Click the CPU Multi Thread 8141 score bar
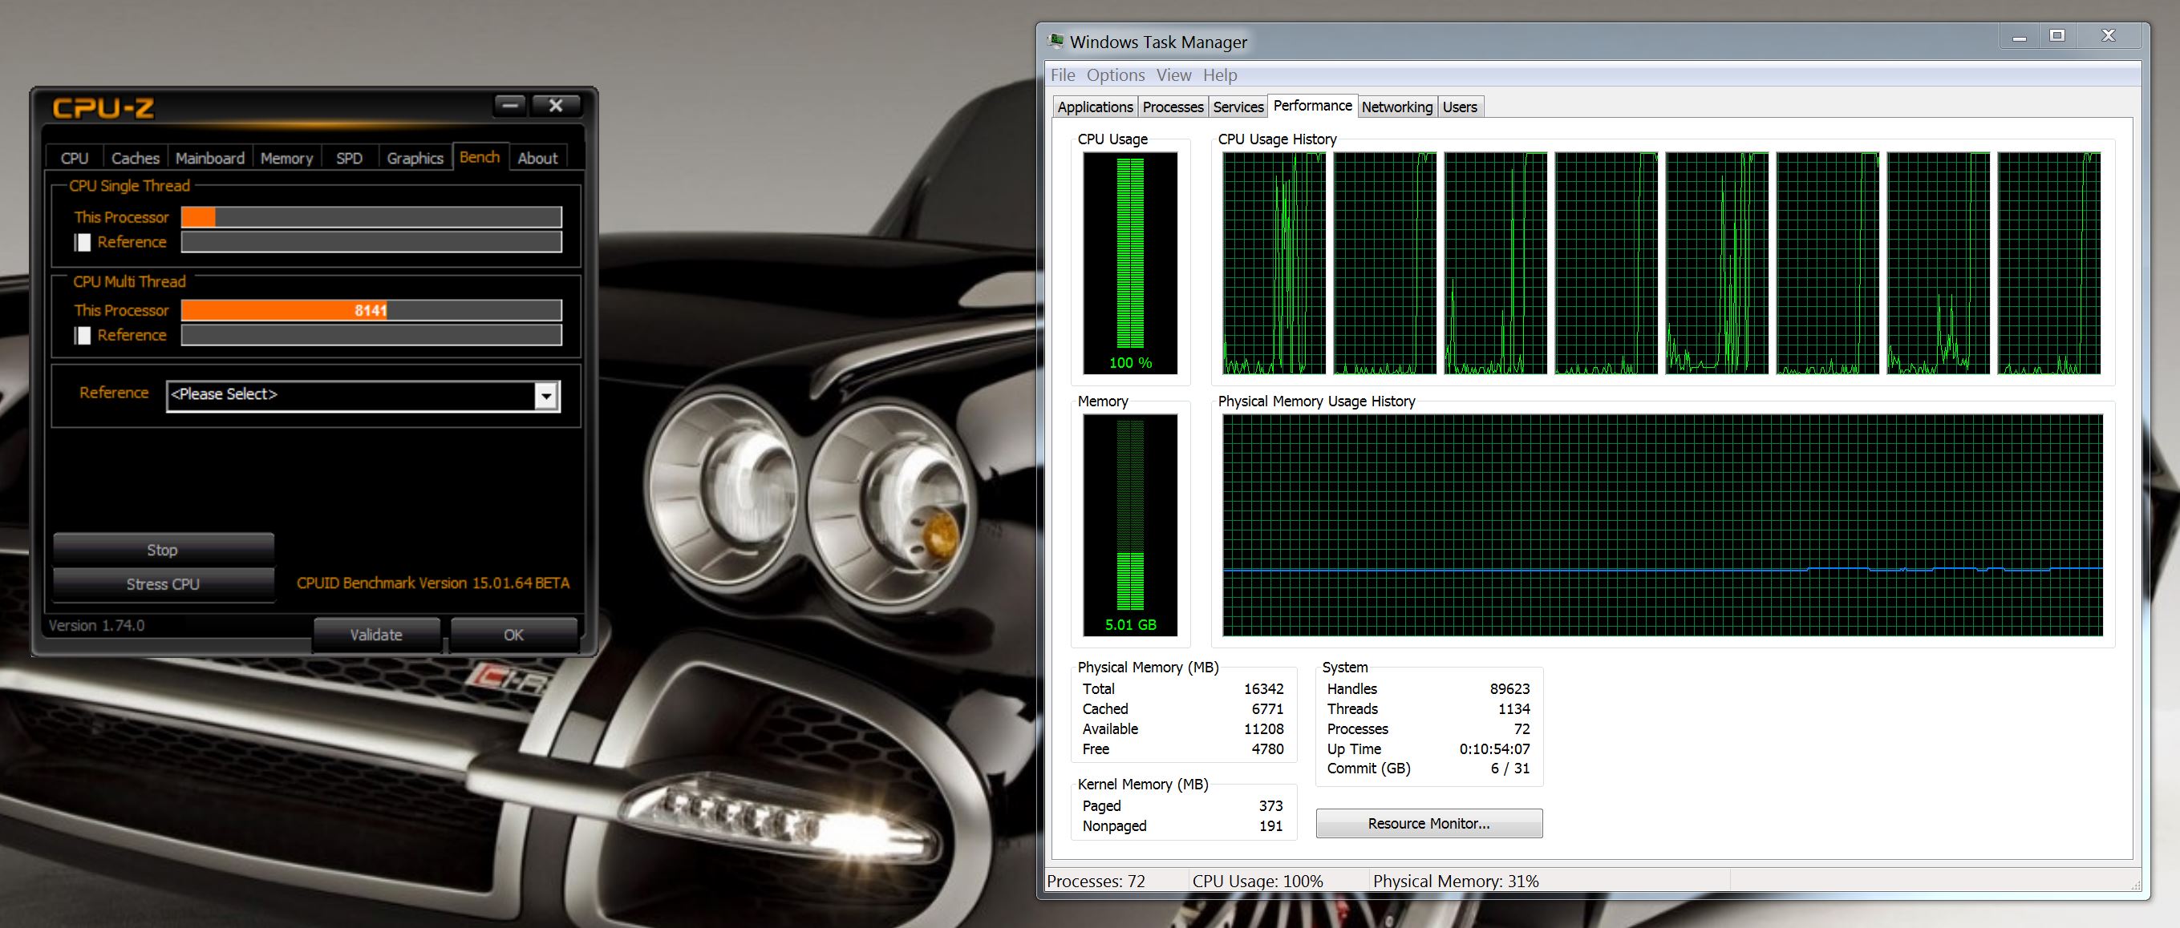The image size is (2180, 928). 371,310
